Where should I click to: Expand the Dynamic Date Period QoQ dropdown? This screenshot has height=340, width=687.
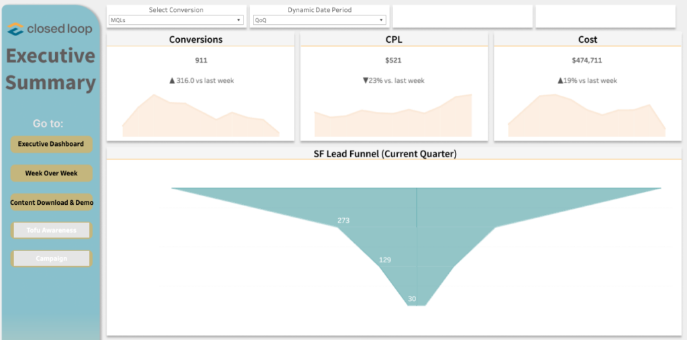tap(318, 20)
